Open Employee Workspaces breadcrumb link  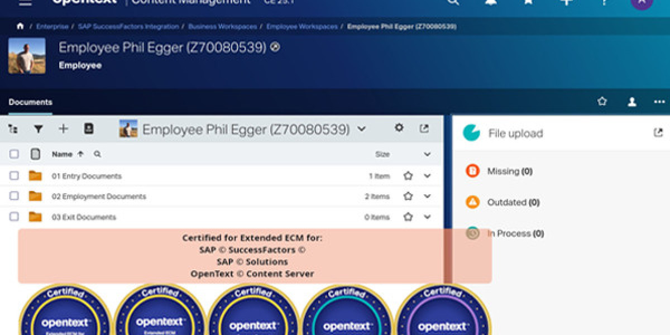coord(301,26)
